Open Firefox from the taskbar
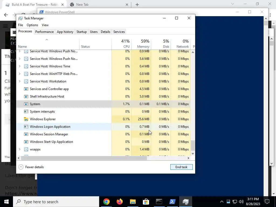This screenshot has height=207, width=276. coord(119,202)
